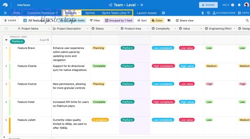Open the revision history clock icon

[208, 13]
